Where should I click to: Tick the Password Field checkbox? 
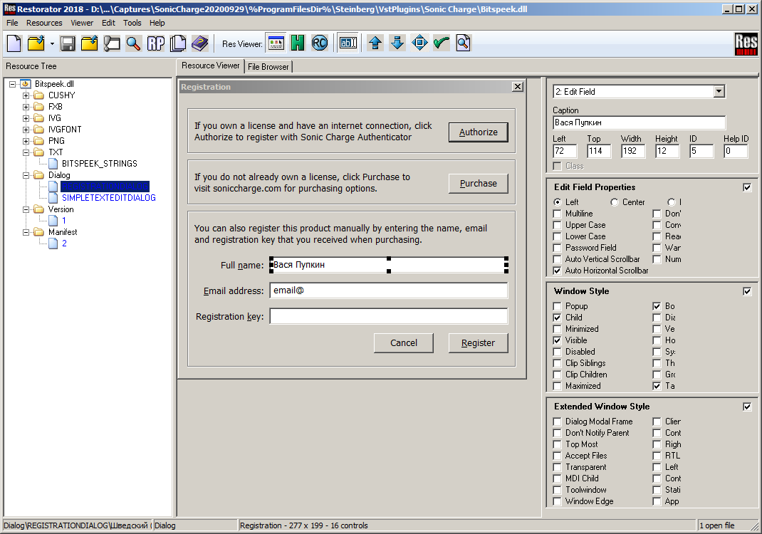[558, 248]
